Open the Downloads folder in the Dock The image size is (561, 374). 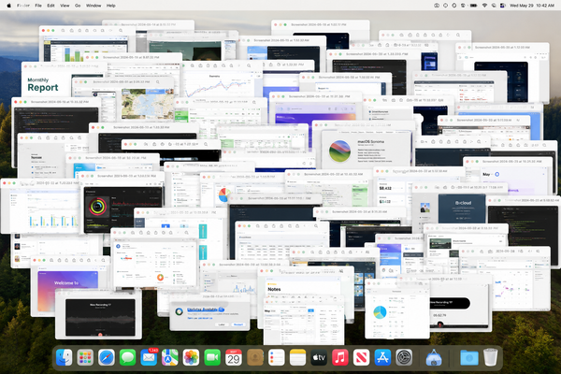469,357
